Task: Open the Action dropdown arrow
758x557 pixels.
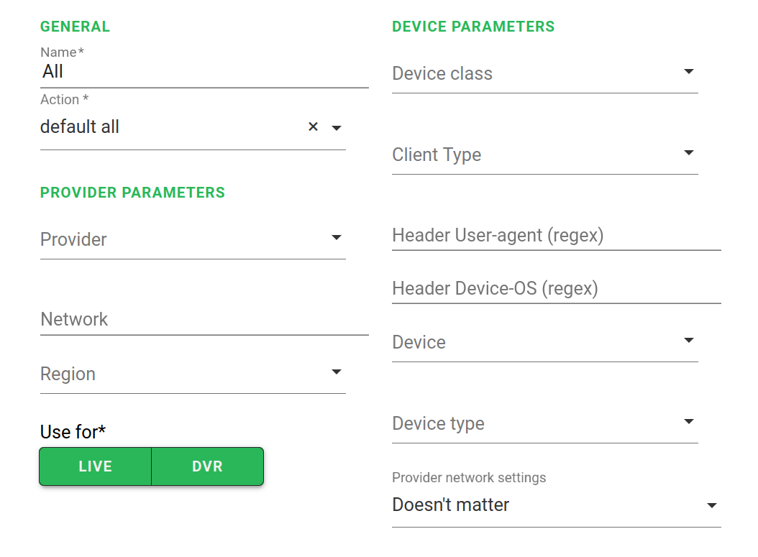Action: coord(336,128)
